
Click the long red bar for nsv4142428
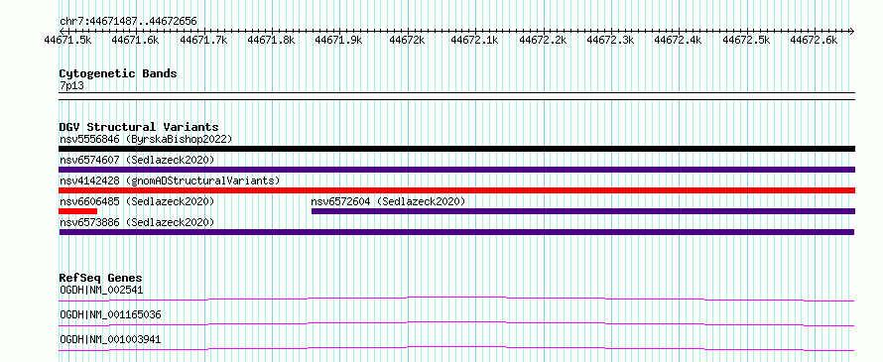tap(456, 190)
